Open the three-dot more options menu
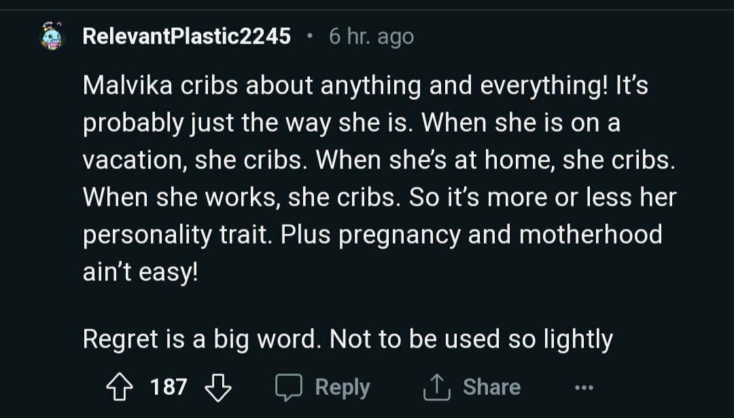This screenshot has width=734, height=418. (x=583, y=388)
